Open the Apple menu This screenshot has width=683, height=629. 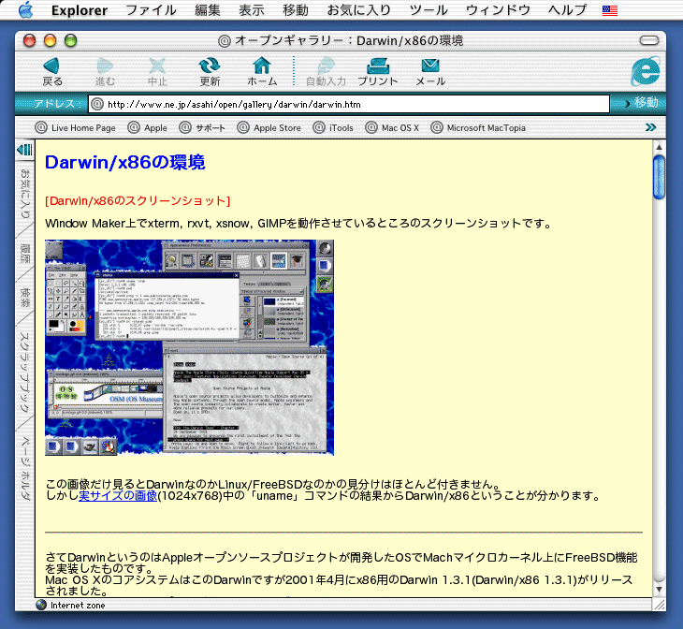(x=25, y=9)
